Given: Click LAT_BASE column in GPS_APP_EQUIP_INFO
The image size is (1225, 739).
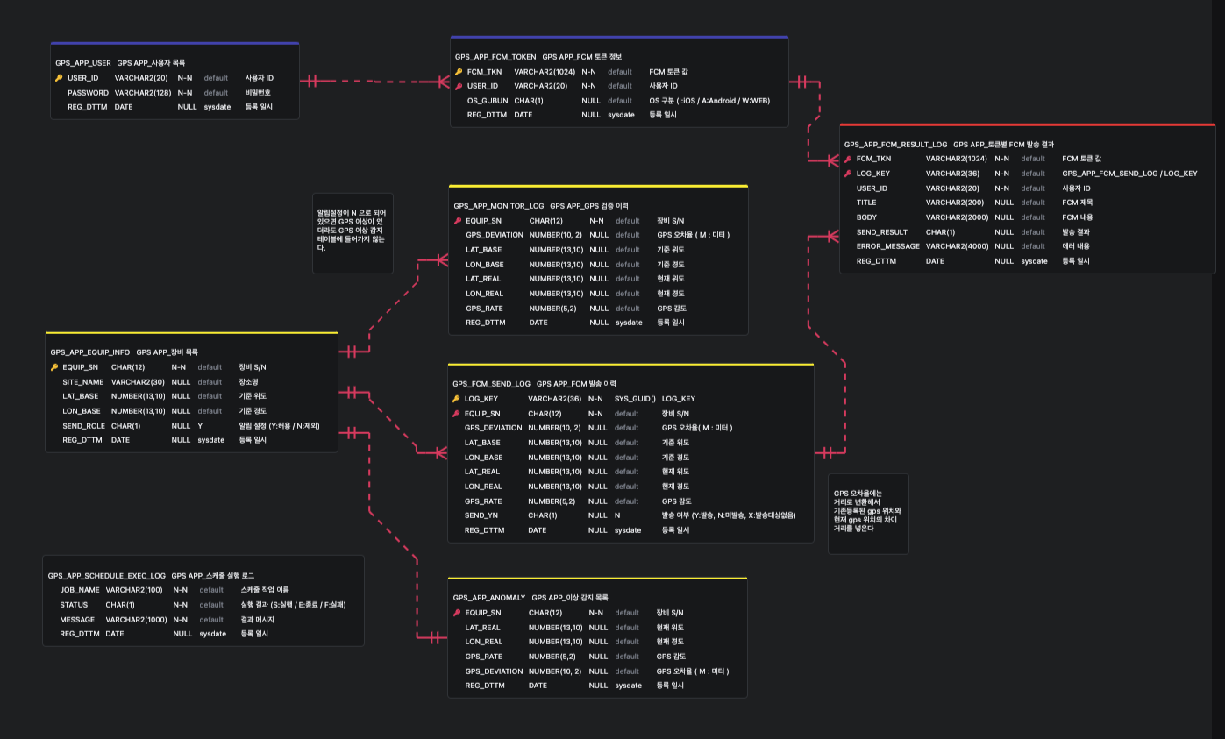Looking at the screenshot, I should (x=81, y=396).
